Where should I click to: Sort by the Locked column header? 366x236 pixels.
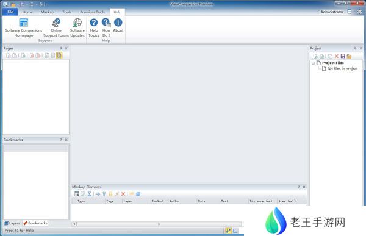point(160,201)
